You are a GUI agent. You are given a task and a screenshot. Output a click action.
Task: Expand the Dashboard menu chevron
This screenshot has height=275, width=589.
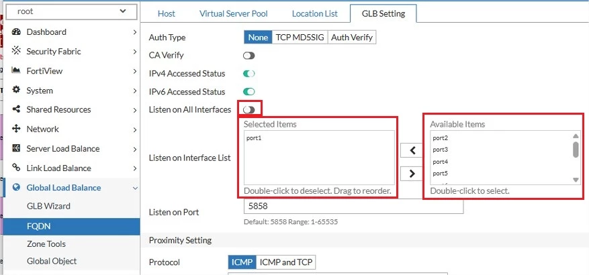135,32
